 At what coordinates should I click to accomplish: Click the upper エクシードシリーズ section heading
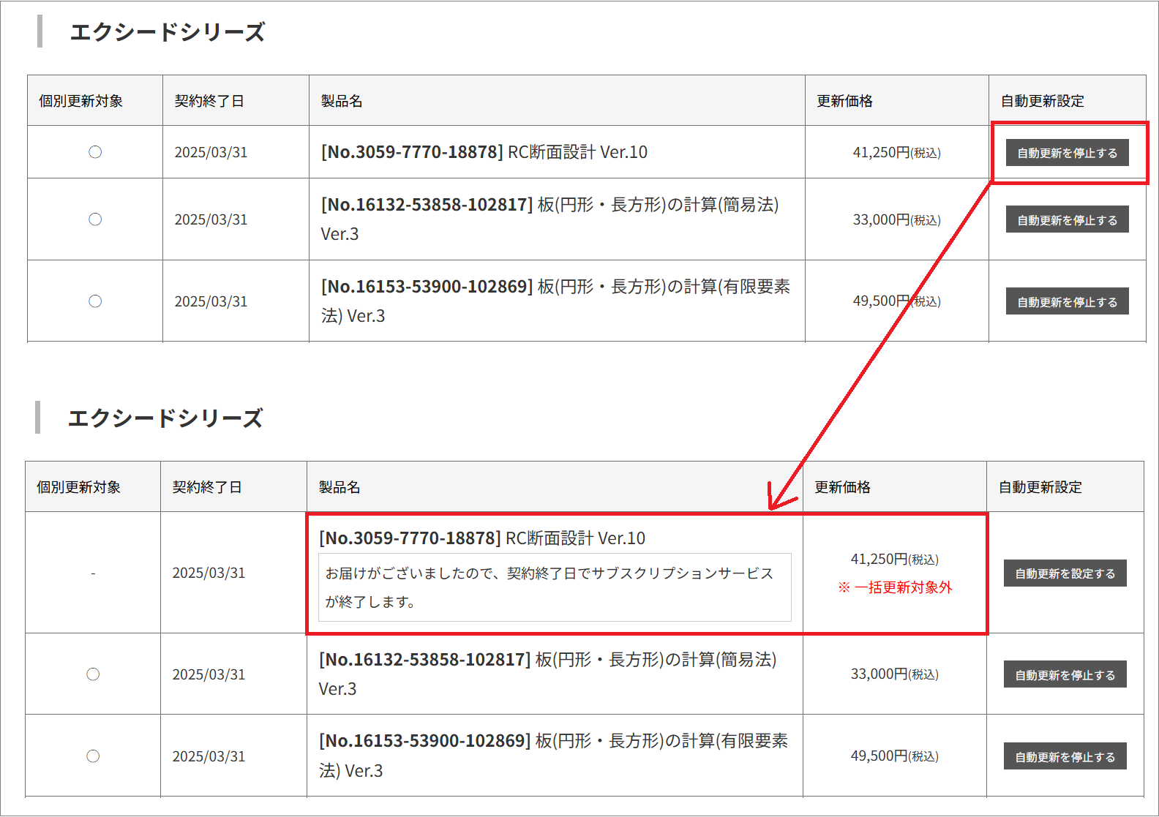(167, 32)
